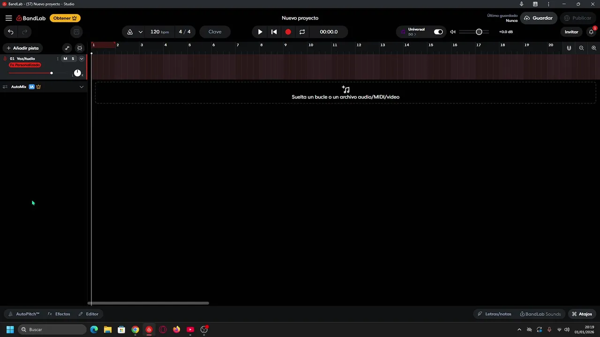Click the 00:00.0 time display
600x337 pixels.
329,32
